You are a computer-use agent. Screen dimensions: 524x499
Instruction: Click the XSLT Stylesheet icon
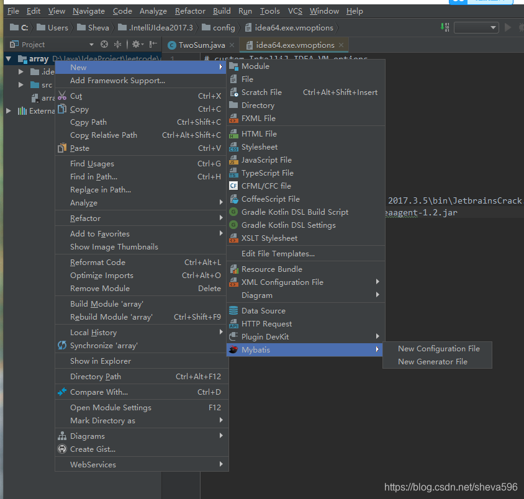pos(233,238)
